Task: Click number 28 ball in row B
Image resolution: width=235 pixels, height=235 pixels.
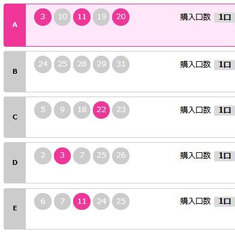Action: point(82,64)
